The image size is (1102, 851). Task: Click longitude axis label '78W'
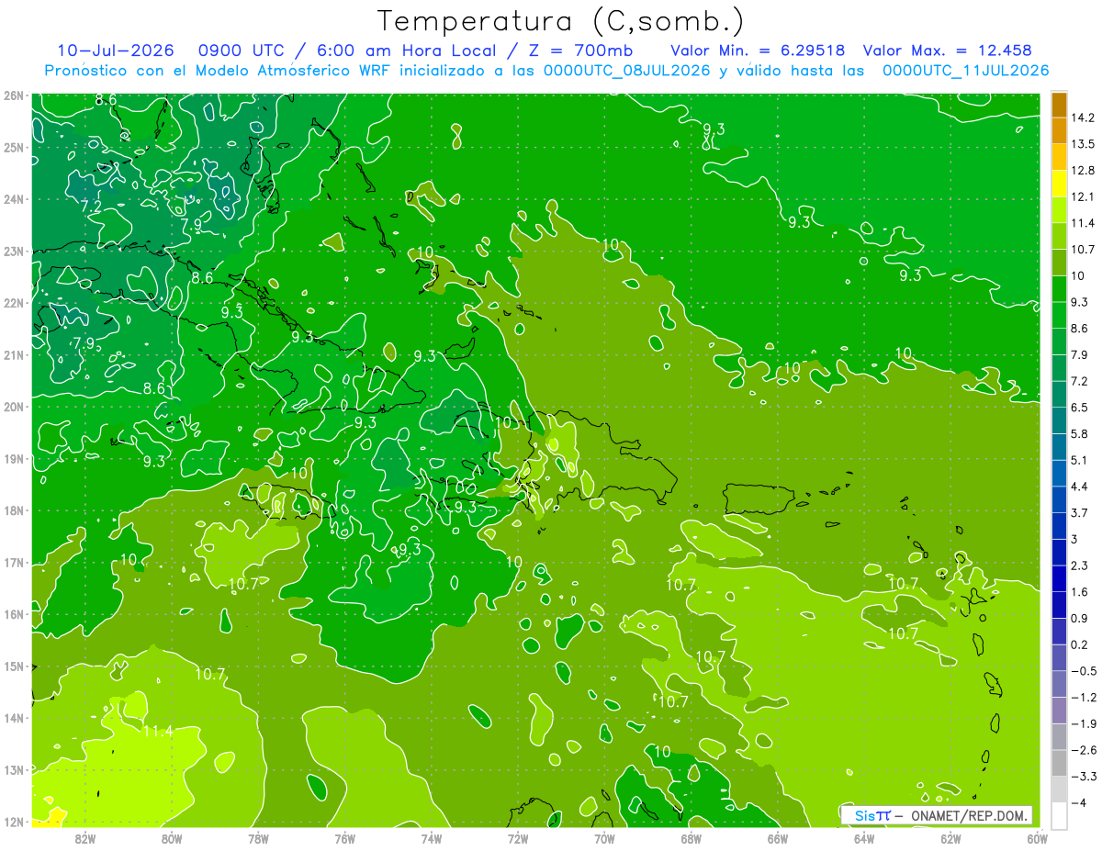(x=258, y=838)
